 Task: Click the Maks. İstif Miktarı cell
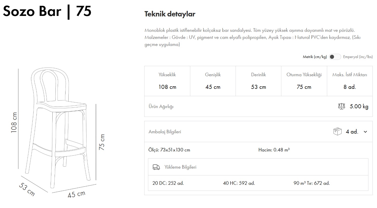click(x=350, y=81)
